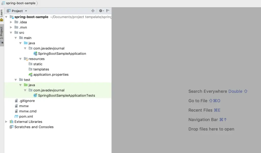Click the Project view icon beside Project label
Screen dimensions: 261x153
(9, 11)
